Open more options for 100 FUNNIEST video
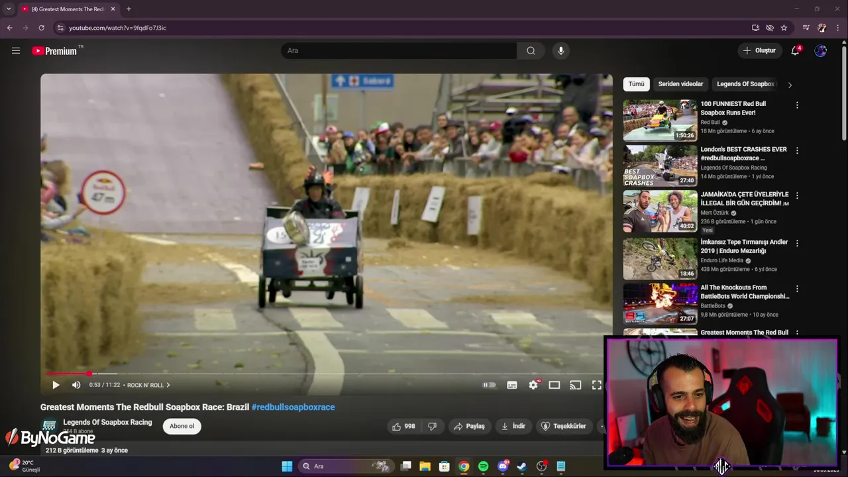This screenshot has height=477, width=848. click(797, 105)
